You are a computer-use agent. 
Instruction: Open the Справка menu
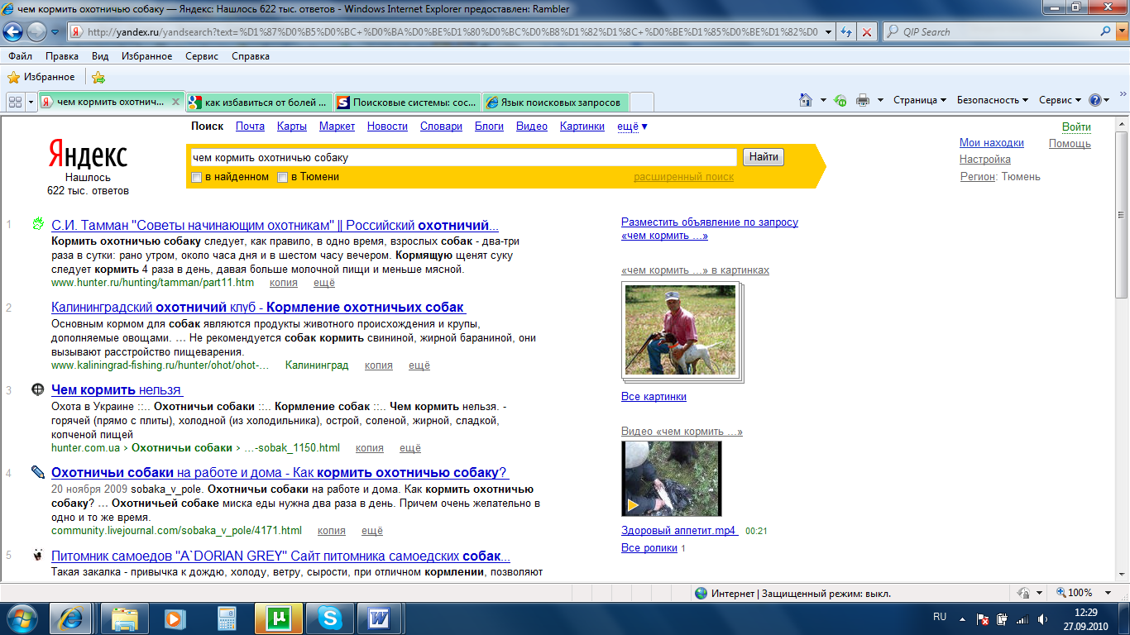click(251, 56)
